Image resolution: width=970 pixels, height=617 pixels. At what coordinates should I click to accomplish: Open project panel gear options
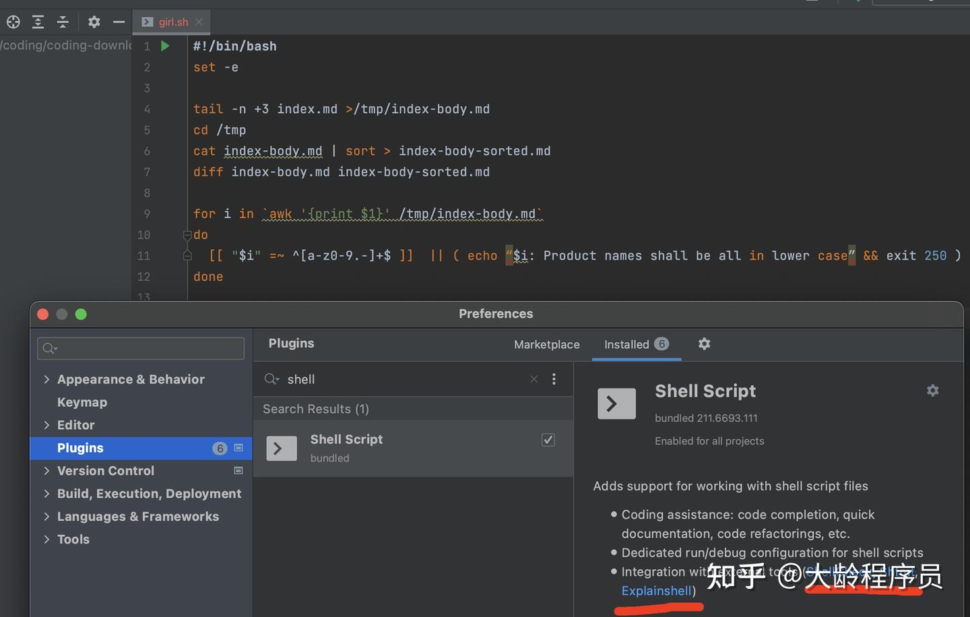click(94, 22)
